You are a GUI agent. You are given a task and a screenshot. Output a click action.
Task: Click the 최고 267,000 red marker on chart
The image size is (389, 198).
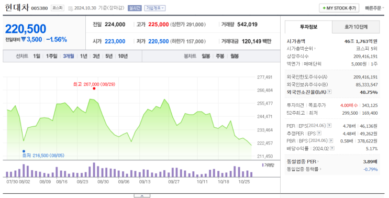click(94, 89)
